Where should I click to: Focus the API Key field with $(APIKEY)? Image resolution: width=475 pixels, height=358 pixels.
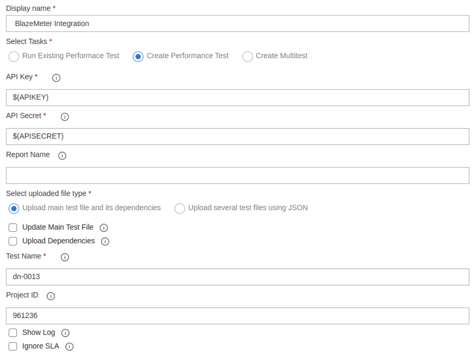tap(238, 98)
